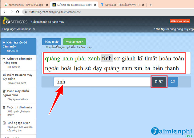Click the browser forward arrow

point(11,12)
